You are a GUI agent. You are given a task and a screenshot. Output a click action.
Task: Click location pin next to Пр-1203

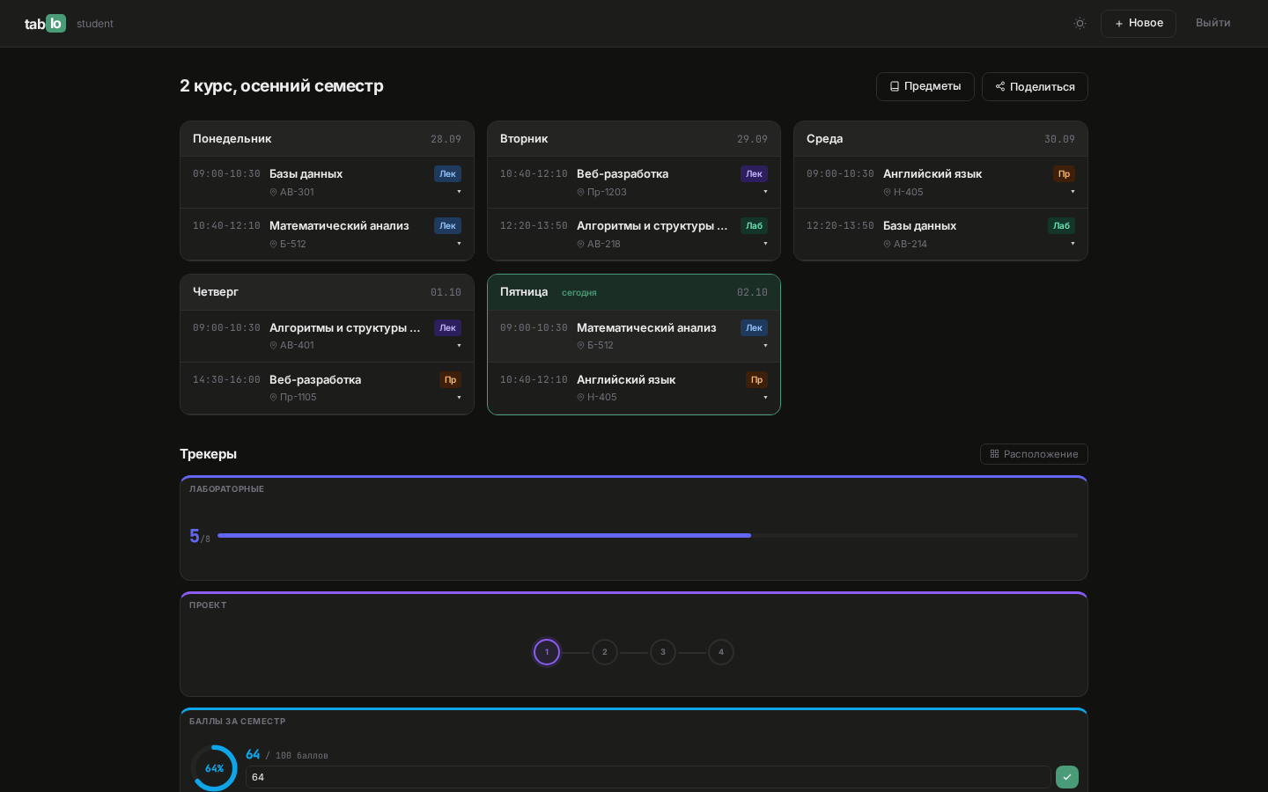tap(580, 192)
